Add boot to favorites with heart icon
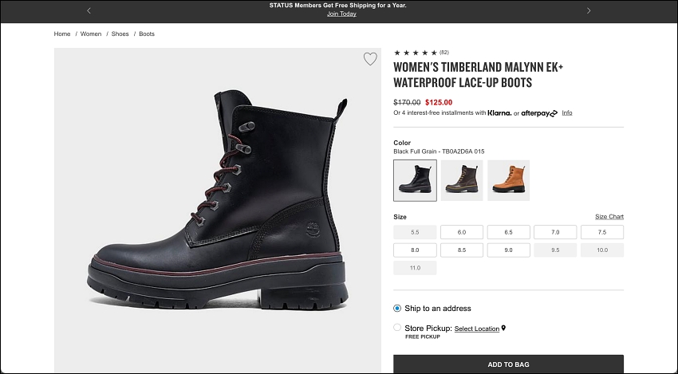678x374 pixels. point(370,59)
